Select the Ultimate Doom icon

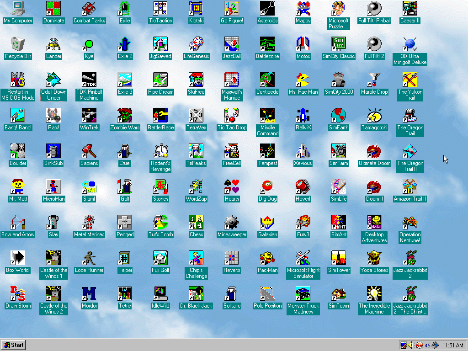374,151
